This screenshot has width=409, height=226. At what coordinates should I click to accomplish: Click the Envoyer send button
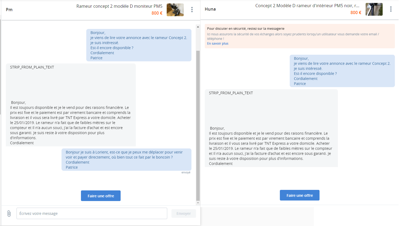[x=183, y=214]
